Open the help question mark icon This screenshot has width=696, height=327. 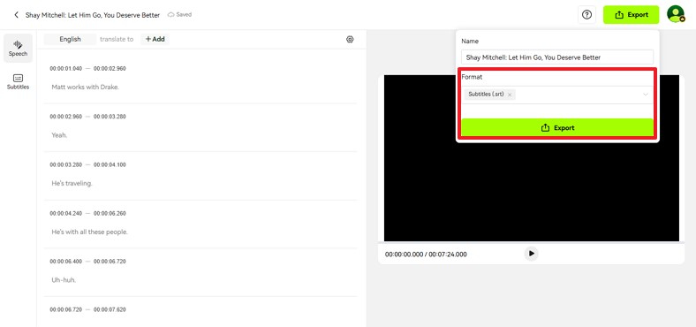[x=586, y=15]
